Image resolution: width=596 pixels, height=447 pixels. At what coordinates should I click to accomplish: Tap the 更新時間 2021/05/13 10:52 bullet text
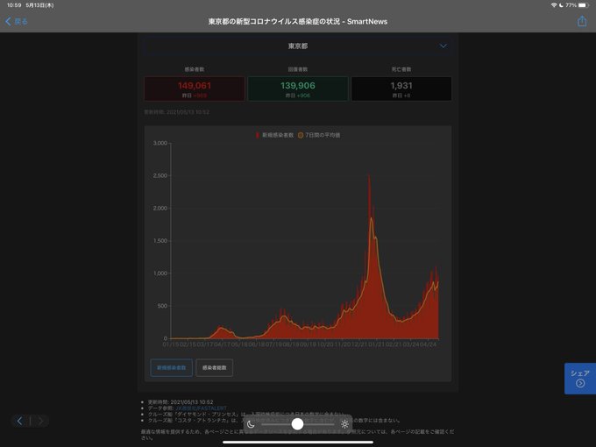pos(181,401)
